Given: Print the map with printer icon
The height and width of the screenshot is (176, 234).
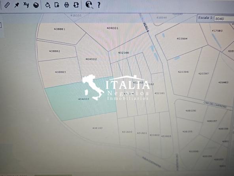Looking at the screenshot, I should pos(66,5).
